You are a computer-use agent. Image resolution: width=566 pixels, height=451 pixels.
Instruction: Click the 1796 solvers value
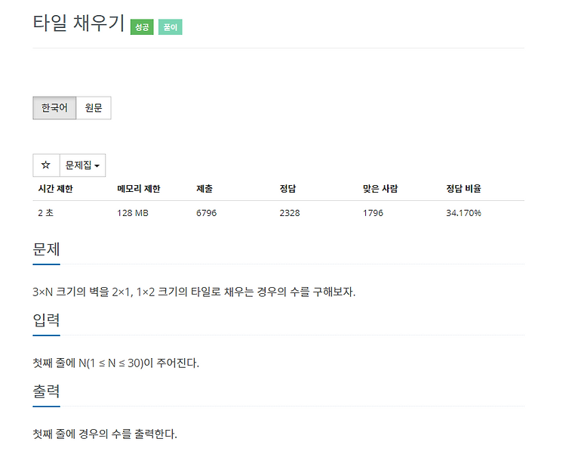(373, 213)
